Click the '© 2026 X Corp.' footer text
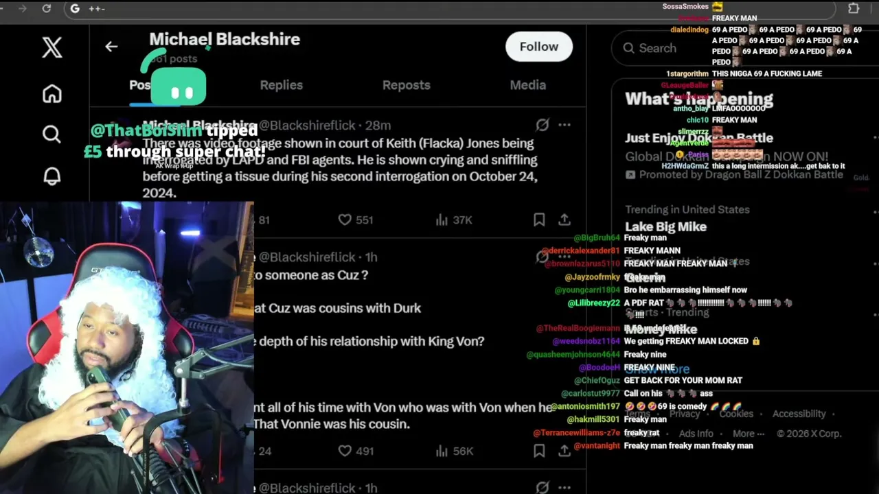879x494 pixels. point(809,434)
